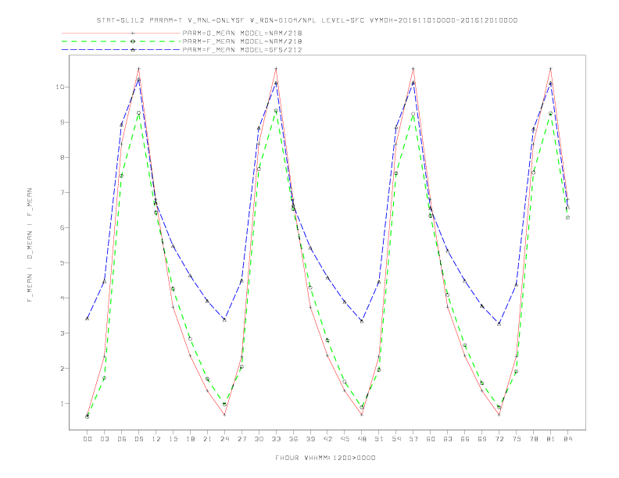Click x-axis tick label 57
Viewport: 619px width, 478px height.
(413, 439)
